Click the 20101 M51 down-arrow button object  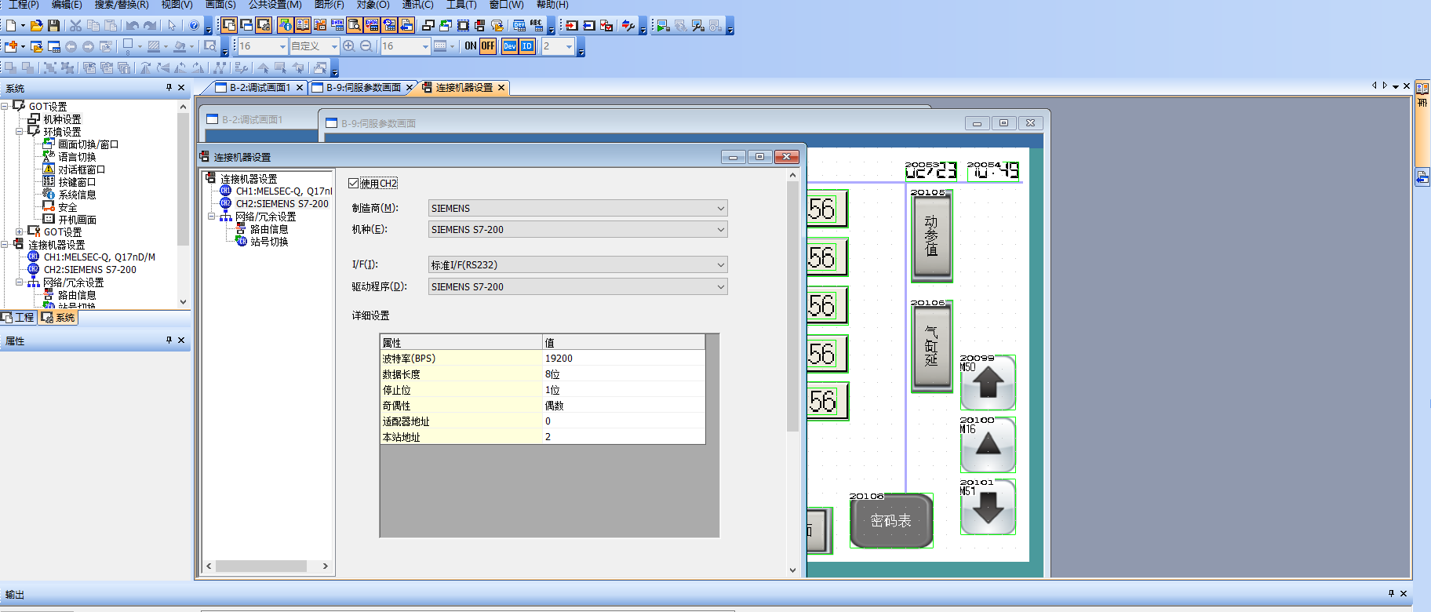click(x=988, y=507)
